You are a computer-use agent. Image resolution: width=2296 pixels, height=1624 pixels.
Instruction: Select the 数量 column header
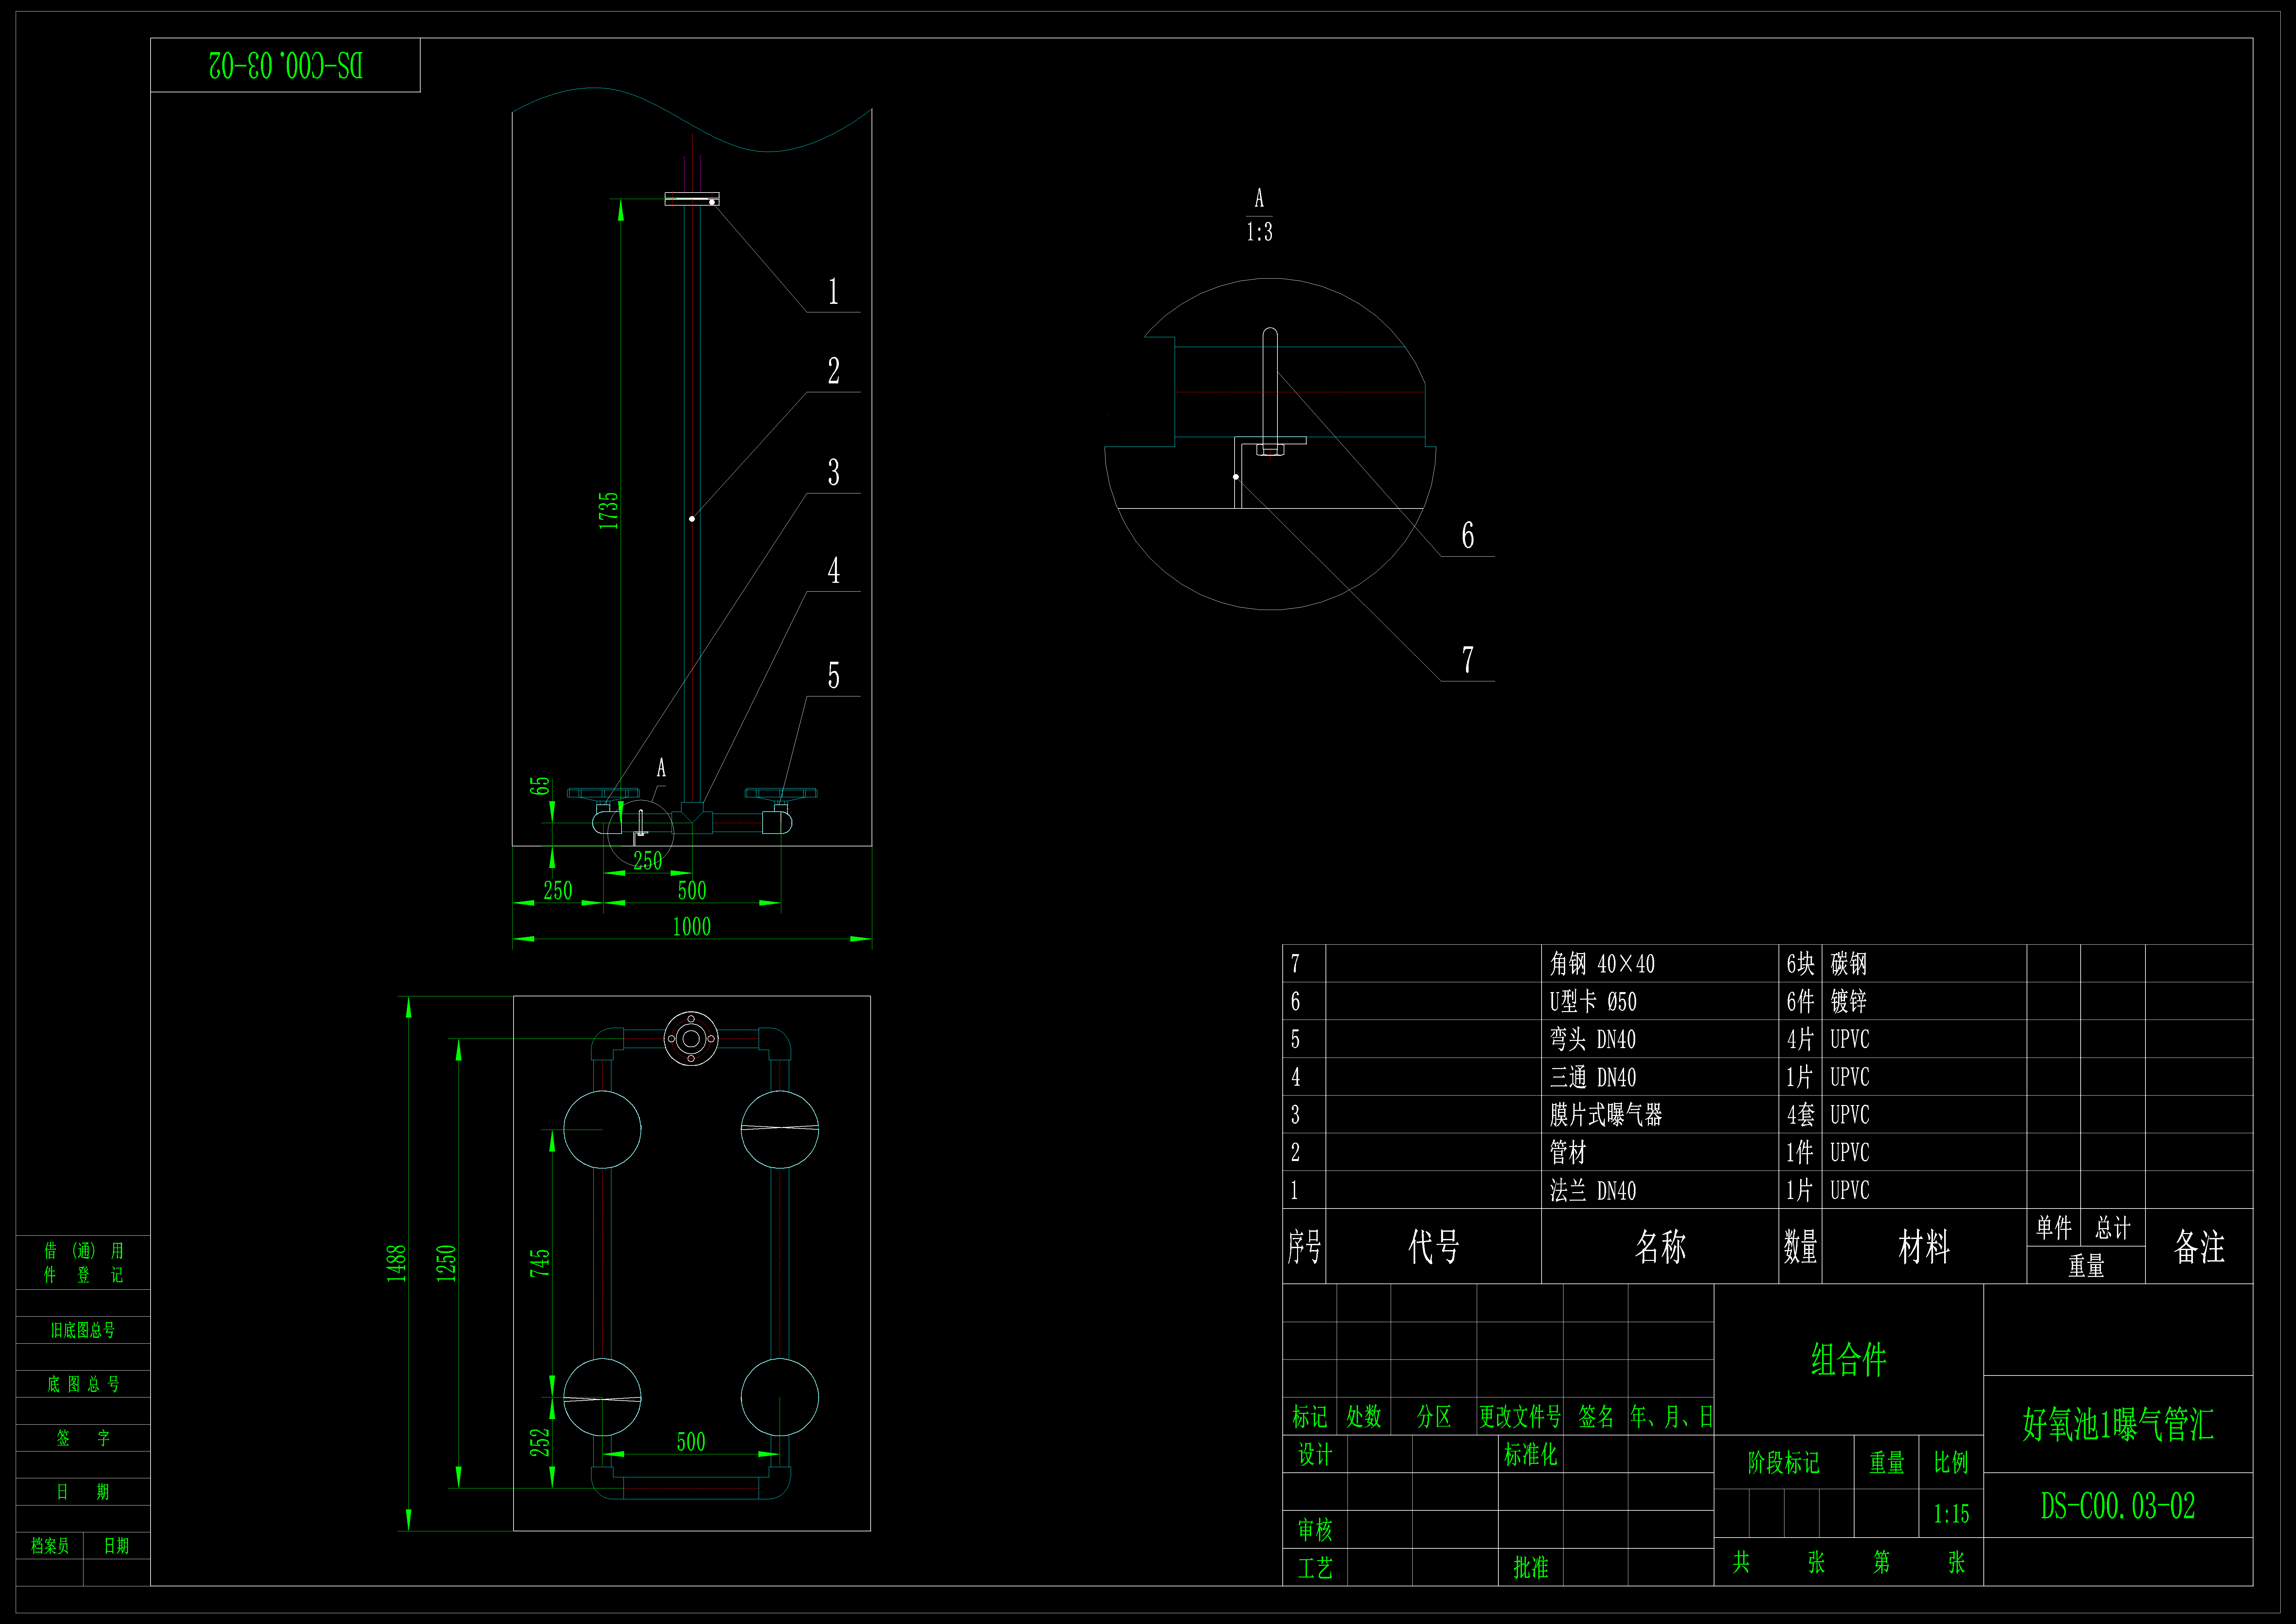click(x=1800, y=1247)
